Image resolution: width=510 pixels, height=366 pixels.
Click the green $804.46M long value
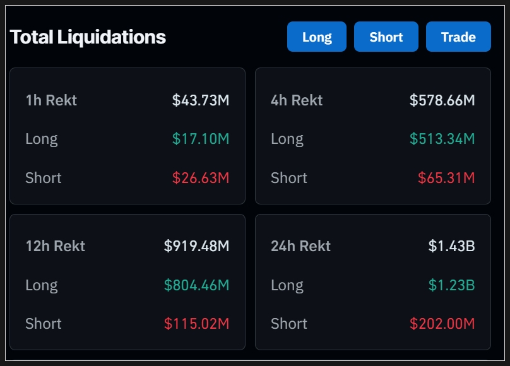[x=196, y=285]
